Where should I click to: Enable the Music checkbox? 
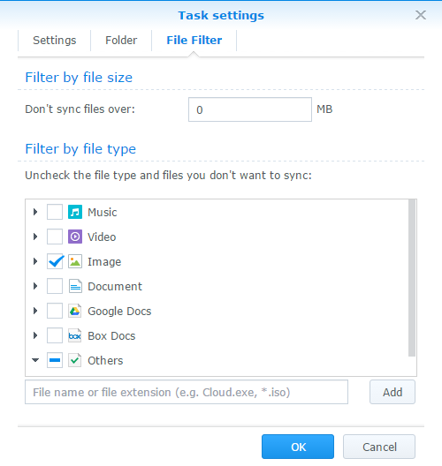[x=55, y=212]
